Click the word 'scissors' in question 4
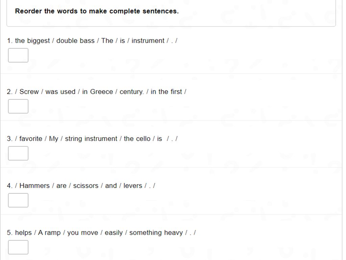 click(x=85, y=186)
